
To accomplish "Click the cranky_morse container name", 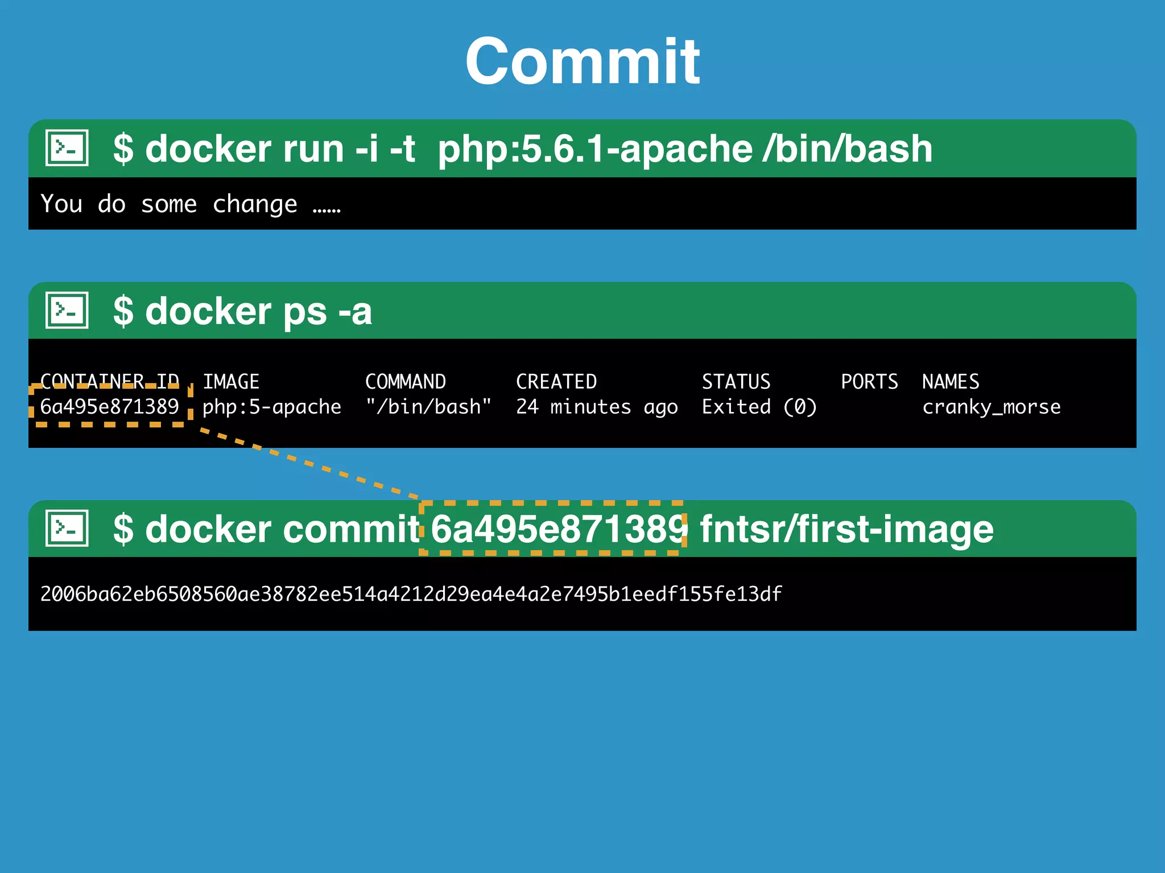I will pyautogui.click(x=991, y=408).
